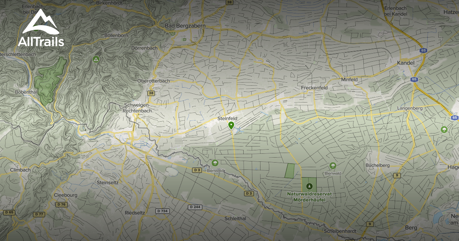Select the campground icon near Böllenborn
Viewport: 459px width, 241px height.
(96, 59)
